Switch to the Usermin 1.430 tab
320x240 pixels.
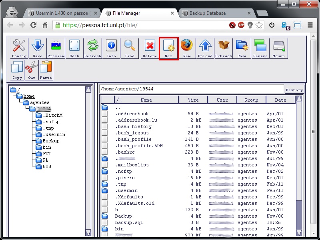point(61,13)
